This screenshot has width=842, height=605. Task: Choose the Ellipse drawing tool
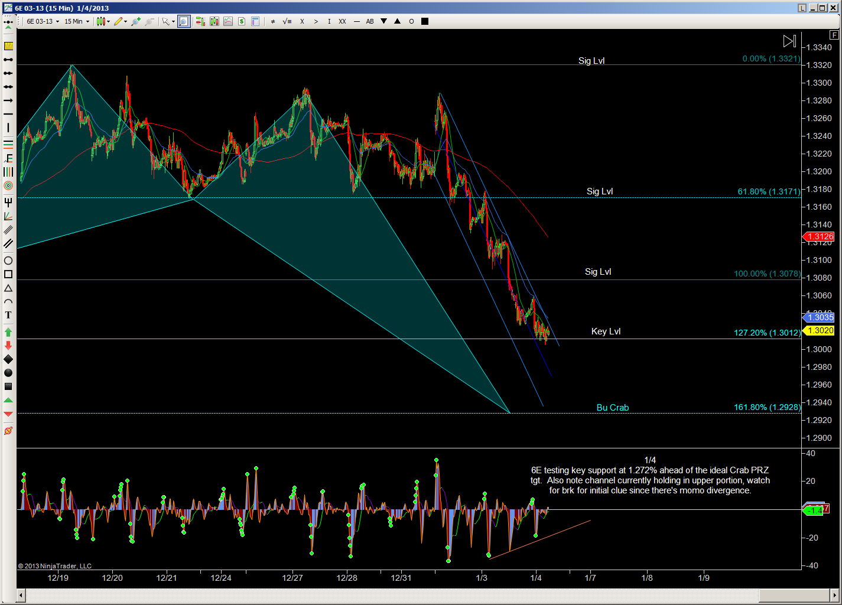8,261
